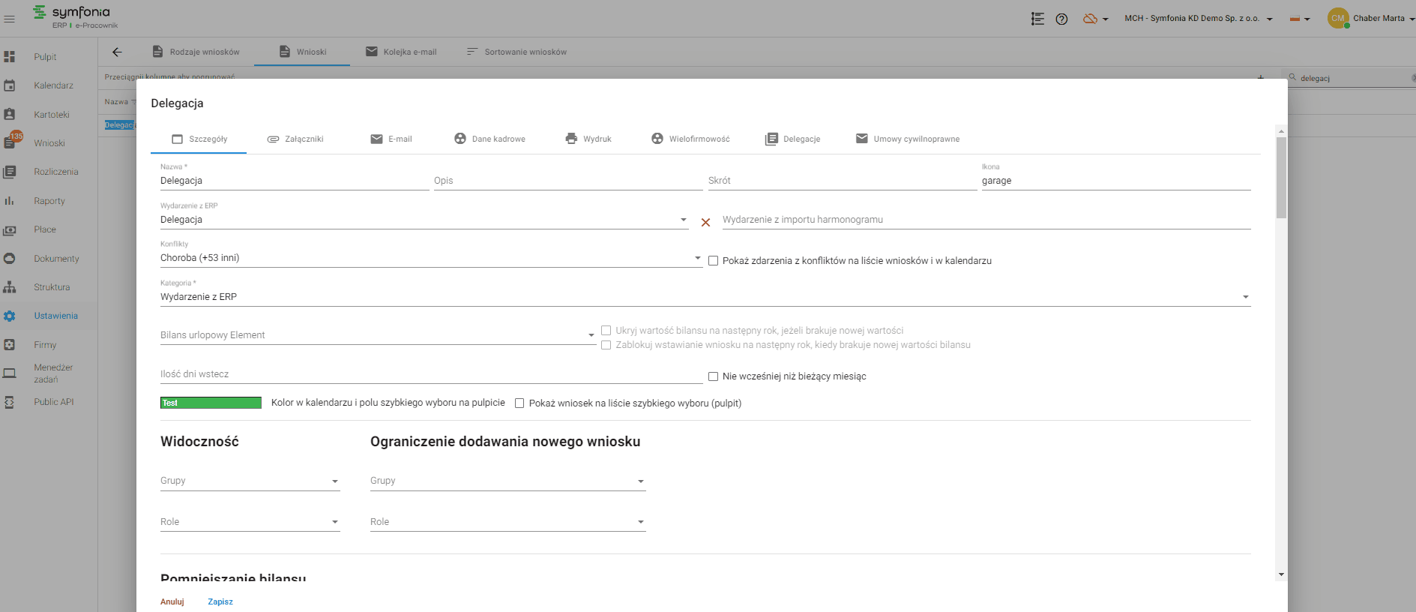Open Struktura in the sidebar
The image size is (1416, 612).
click(x=51, y=287)
